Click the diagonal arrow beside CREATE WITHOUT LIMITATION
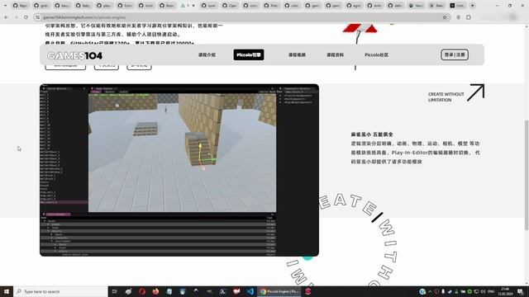This screenshot has height=297, width=529. click(x=476, y=92)
